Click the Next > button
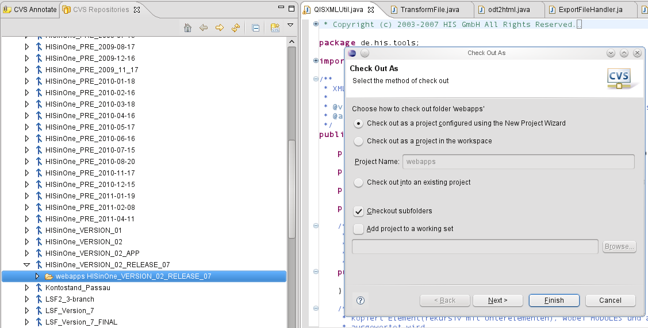Screen dimensions: 648x328 [498, 300]
